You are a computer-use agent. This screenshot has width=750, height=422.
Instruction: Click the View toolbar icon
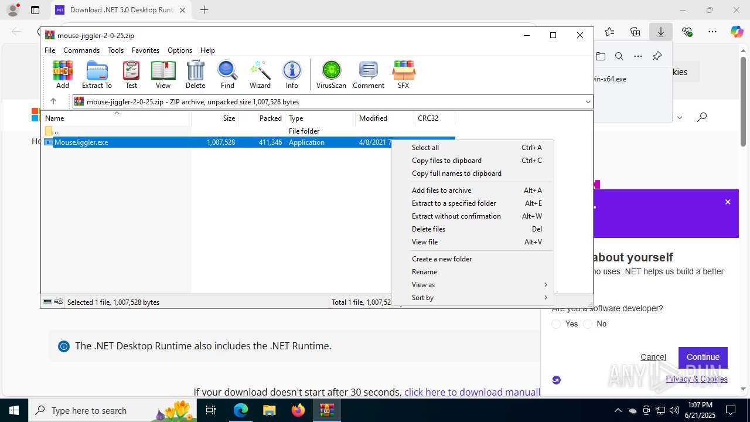pyautogui.click(x=163, y=74)
